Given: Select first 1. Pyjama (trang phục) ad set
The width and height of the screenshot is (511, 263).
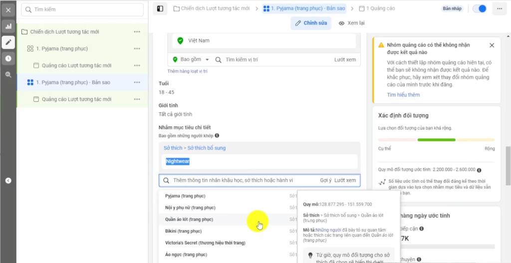Looking at the screenshot, I should click(x=62, y=48).
